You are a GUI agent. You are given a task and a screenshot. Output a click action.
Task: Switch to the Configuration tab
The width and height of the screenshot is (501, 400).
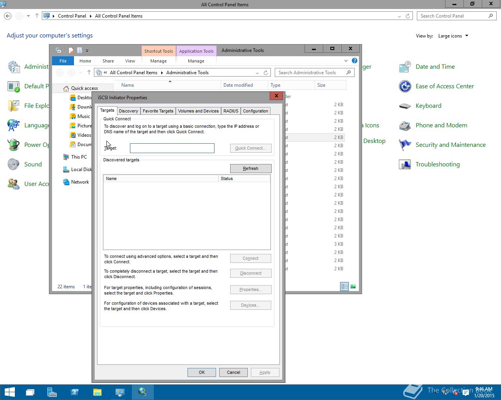pyautogui.click(x=256, y=111)
